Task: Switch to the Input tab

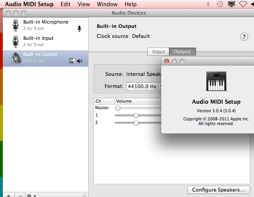Action: 158,52
